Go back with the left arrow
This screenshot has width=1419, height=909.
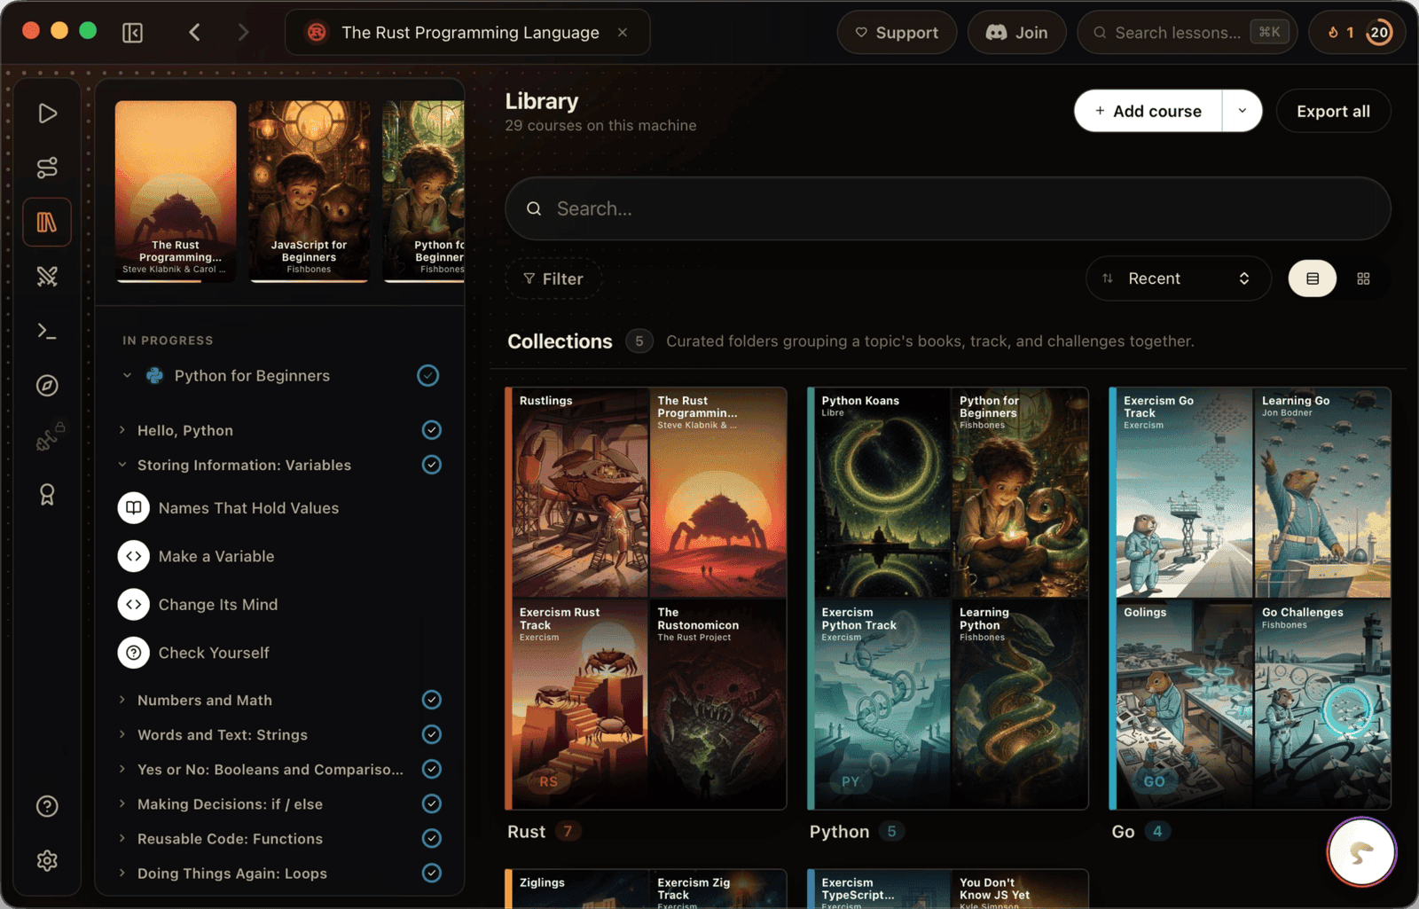point(194,33)
